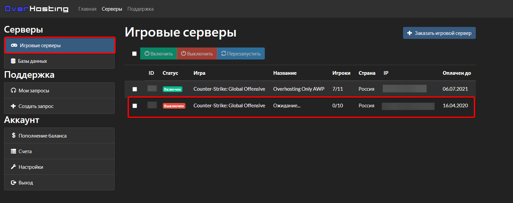
Task: Click the headset icon next to Мои запросы
Action: click(x=14, y=90)
